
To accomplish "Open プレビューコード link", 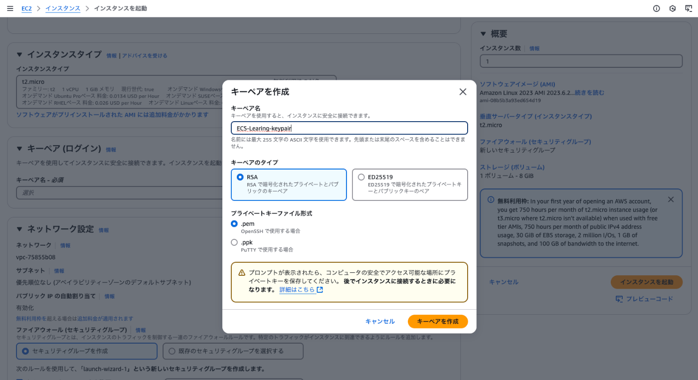I will [650, 299].
